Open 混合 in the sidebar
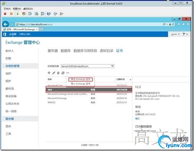Screen dimensions: 194x151 click(8, 126)
